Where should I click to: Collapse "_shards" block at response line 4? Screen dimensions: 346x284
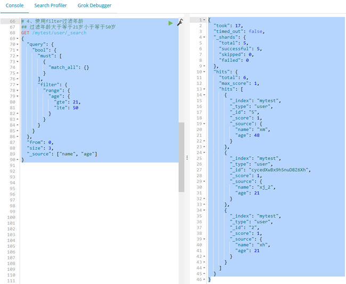[204, 37]
